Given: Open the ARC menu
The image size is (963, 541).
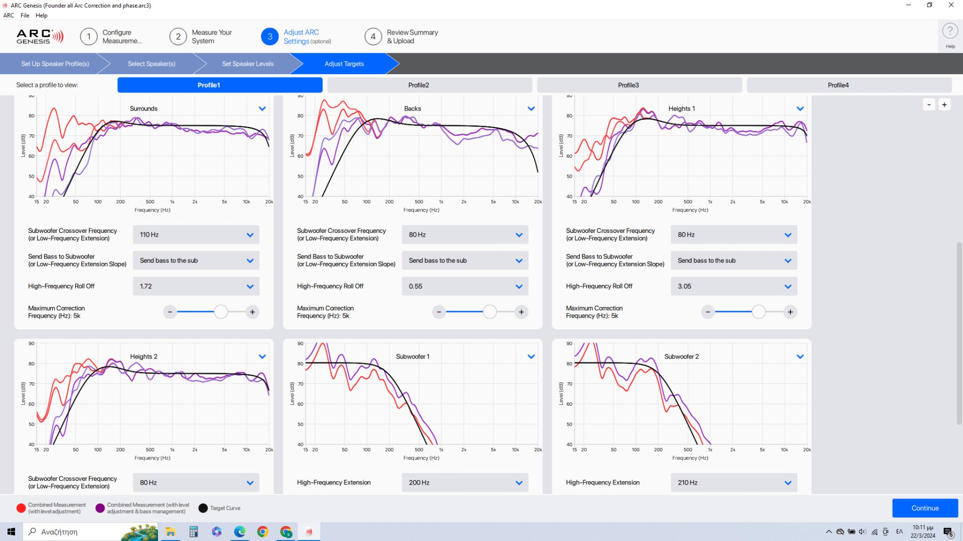Looking at the screenshot, I should pyautogui.click(x=9, y=16).
